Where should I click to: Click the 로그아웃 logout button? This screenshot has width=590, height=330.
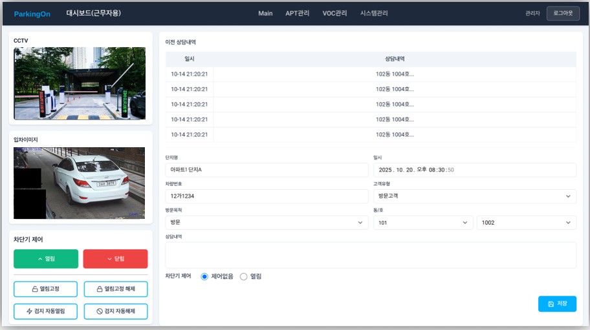pyautogui.click(x=562, y=14)
